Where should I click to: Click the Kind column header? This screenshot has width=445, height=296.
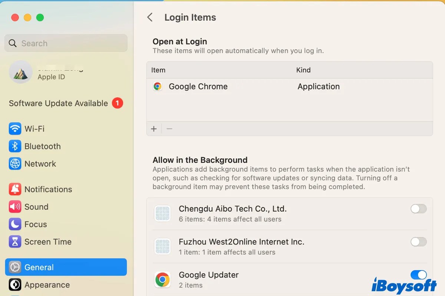point(303,70)
